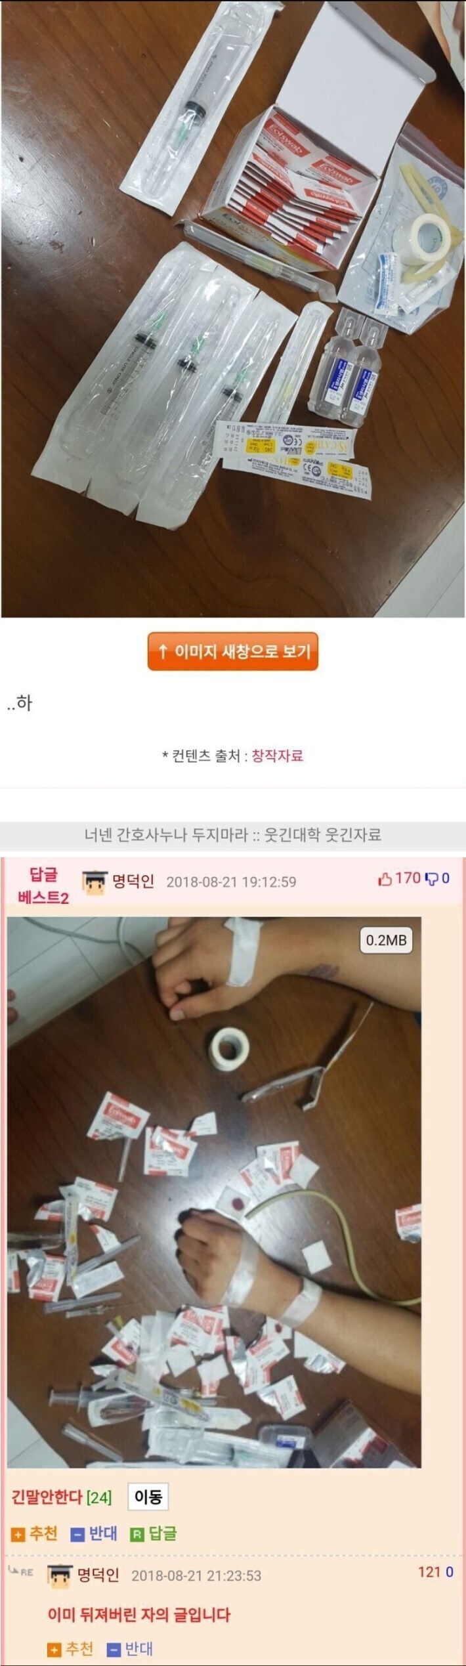The image size is (466, 1666).
Task: Recommend the best comment with 추천
Action: 35,1533
